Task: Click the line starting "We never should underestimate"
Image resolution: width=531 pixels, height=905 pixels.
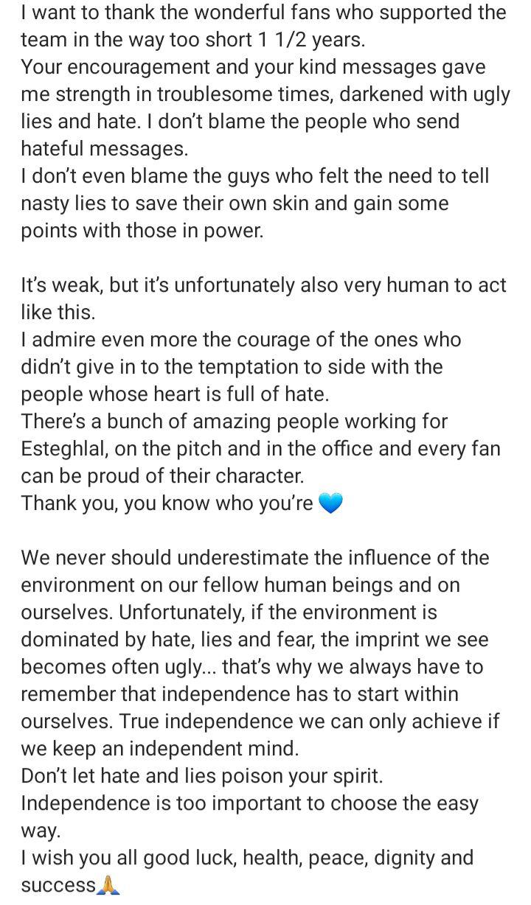Action: coord(254,558)
